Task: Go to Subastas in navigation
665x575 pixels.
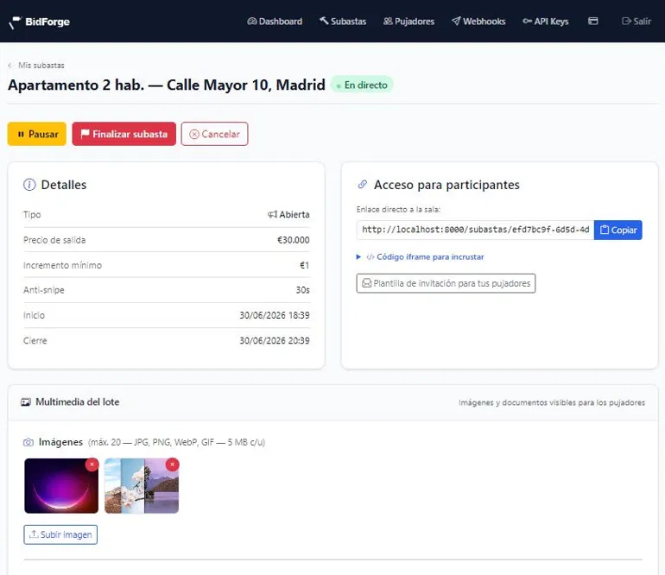Action: [343, 22]
